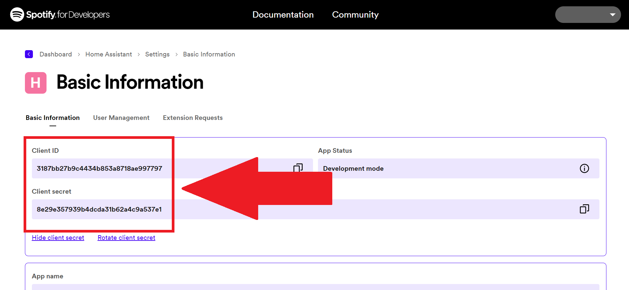The height and width of the screenshot is (290, 629).
Task: Copy the Client ID with copy icon
Action: point(298,168)
